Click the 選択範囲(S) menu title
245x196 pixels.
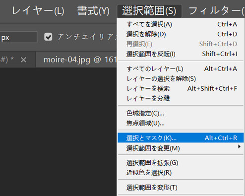pyautogui.click(x=149, y=11)
